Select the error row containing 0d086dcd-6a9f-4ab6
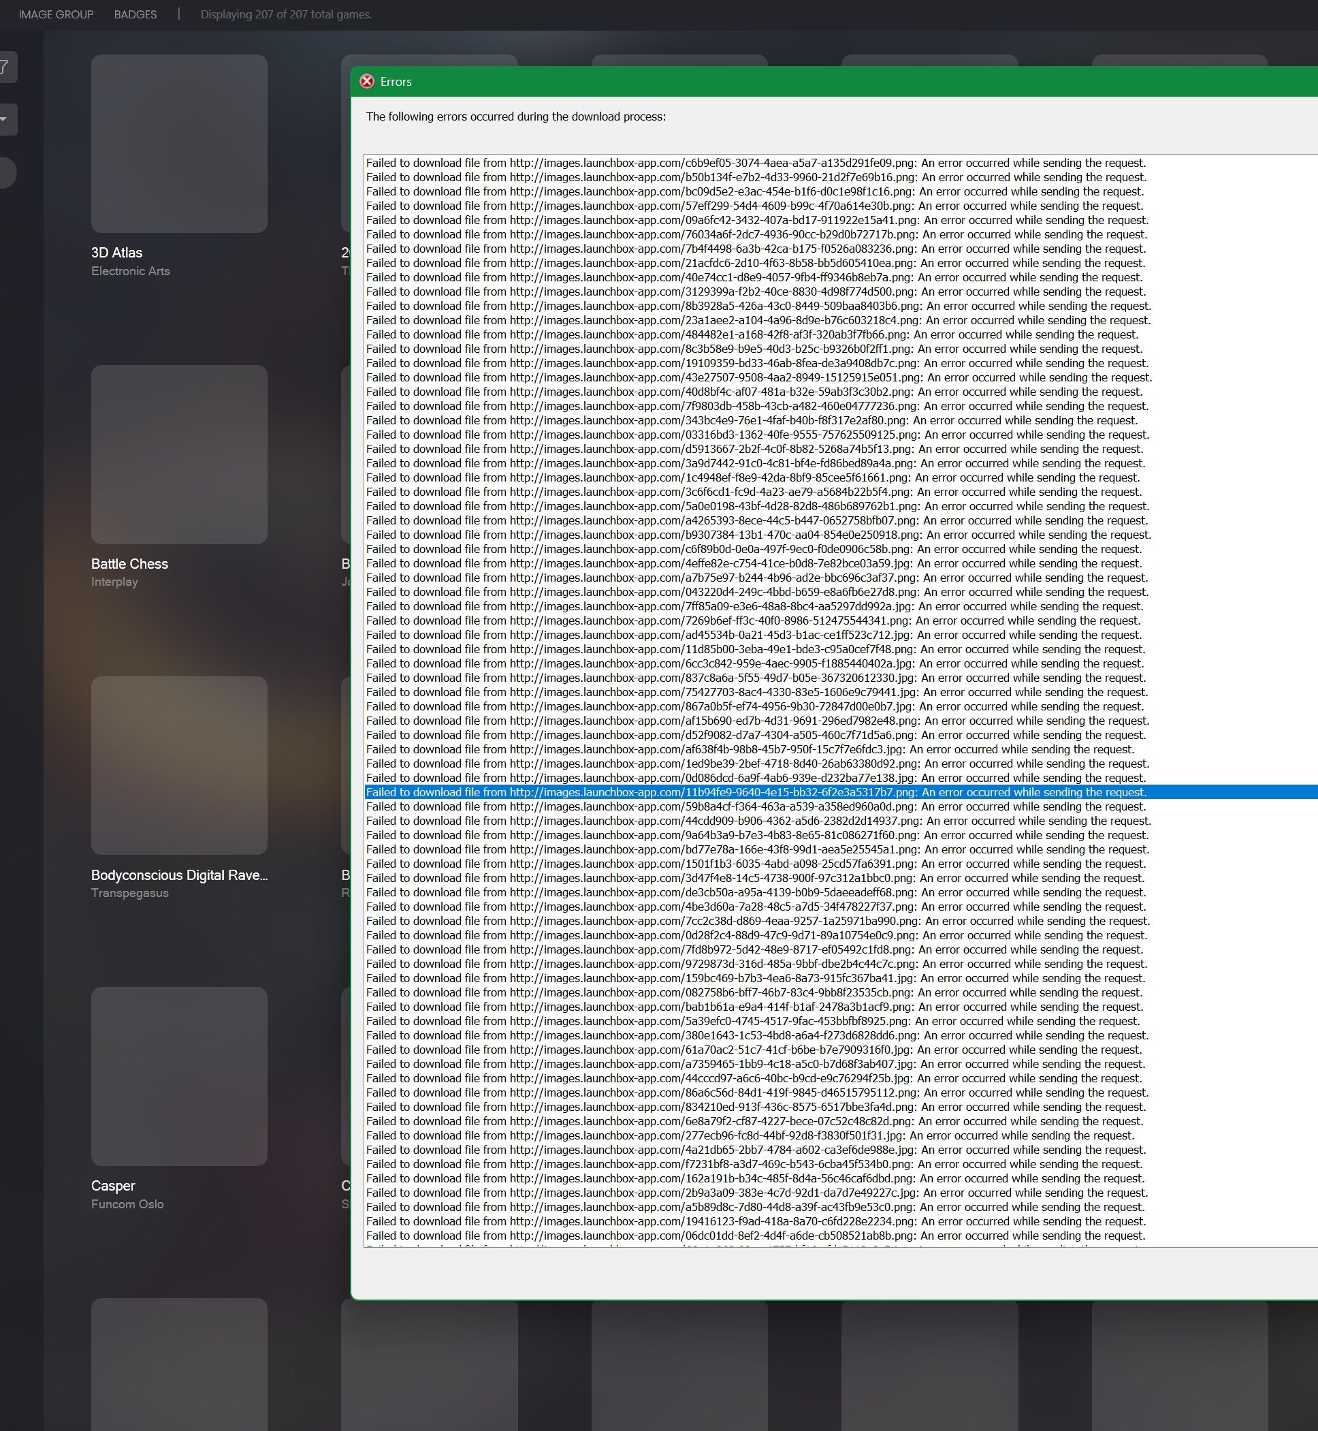The image size is (1318, 1431). coord(841,778)
